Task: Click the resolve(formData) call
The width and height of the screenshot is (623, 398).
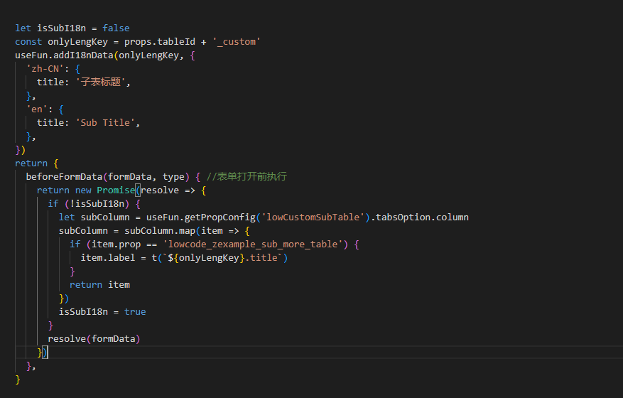Action: (x=94, y=338)
